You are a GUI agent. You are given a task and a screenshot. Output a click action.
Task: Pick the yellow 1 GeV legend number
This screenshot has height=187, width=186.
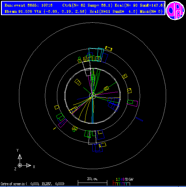(x=117, y=179)
